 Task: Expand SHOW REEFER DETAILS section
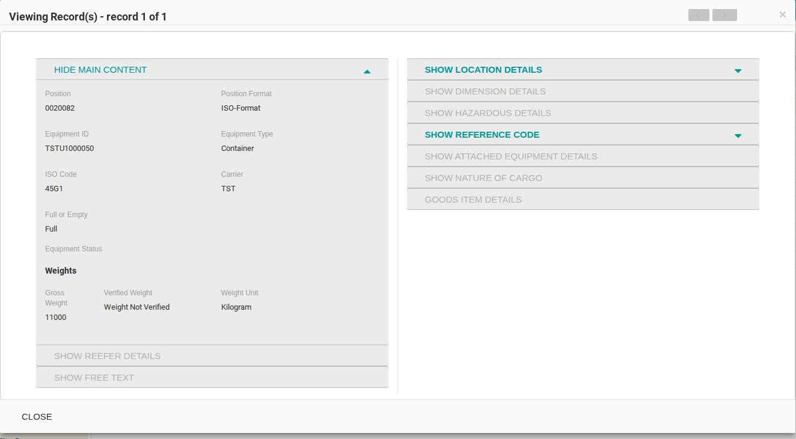(x=212, y=356)
